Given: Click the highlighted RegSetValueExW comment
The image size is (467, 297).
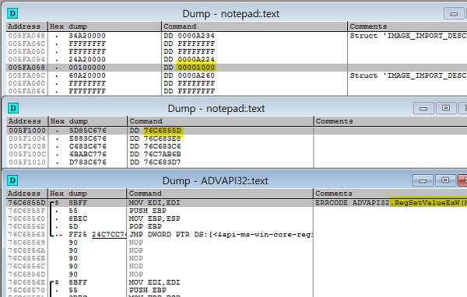Looking at the screenshot, I should [x=428, y=203].
